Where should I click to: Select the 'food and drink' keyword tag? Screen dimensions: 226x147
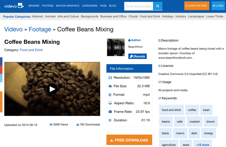(171, 110)
